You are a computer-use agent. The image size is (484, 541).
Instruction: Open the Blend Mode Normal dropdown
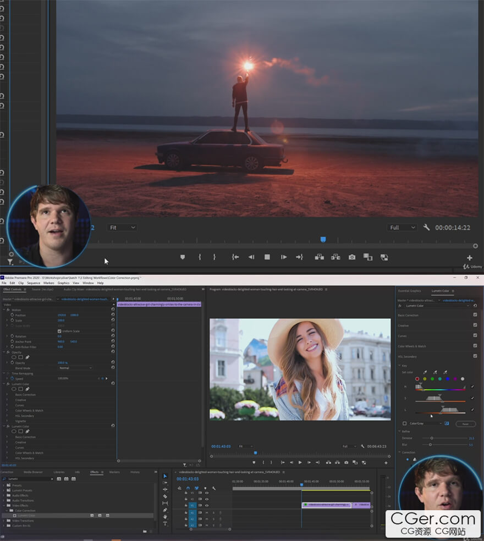point(75,368)
